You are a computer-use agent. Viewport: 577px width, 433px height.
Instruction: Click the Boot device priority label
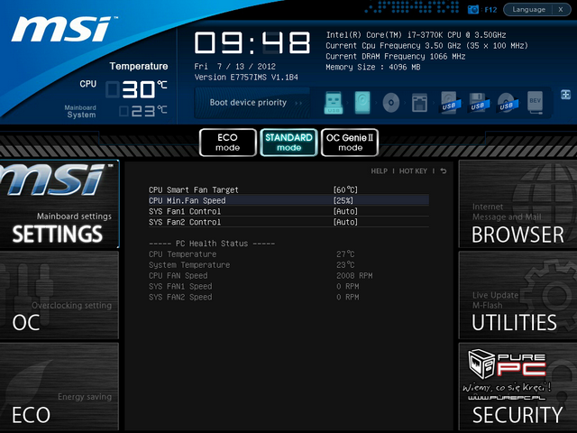click(x=248, y=102)
